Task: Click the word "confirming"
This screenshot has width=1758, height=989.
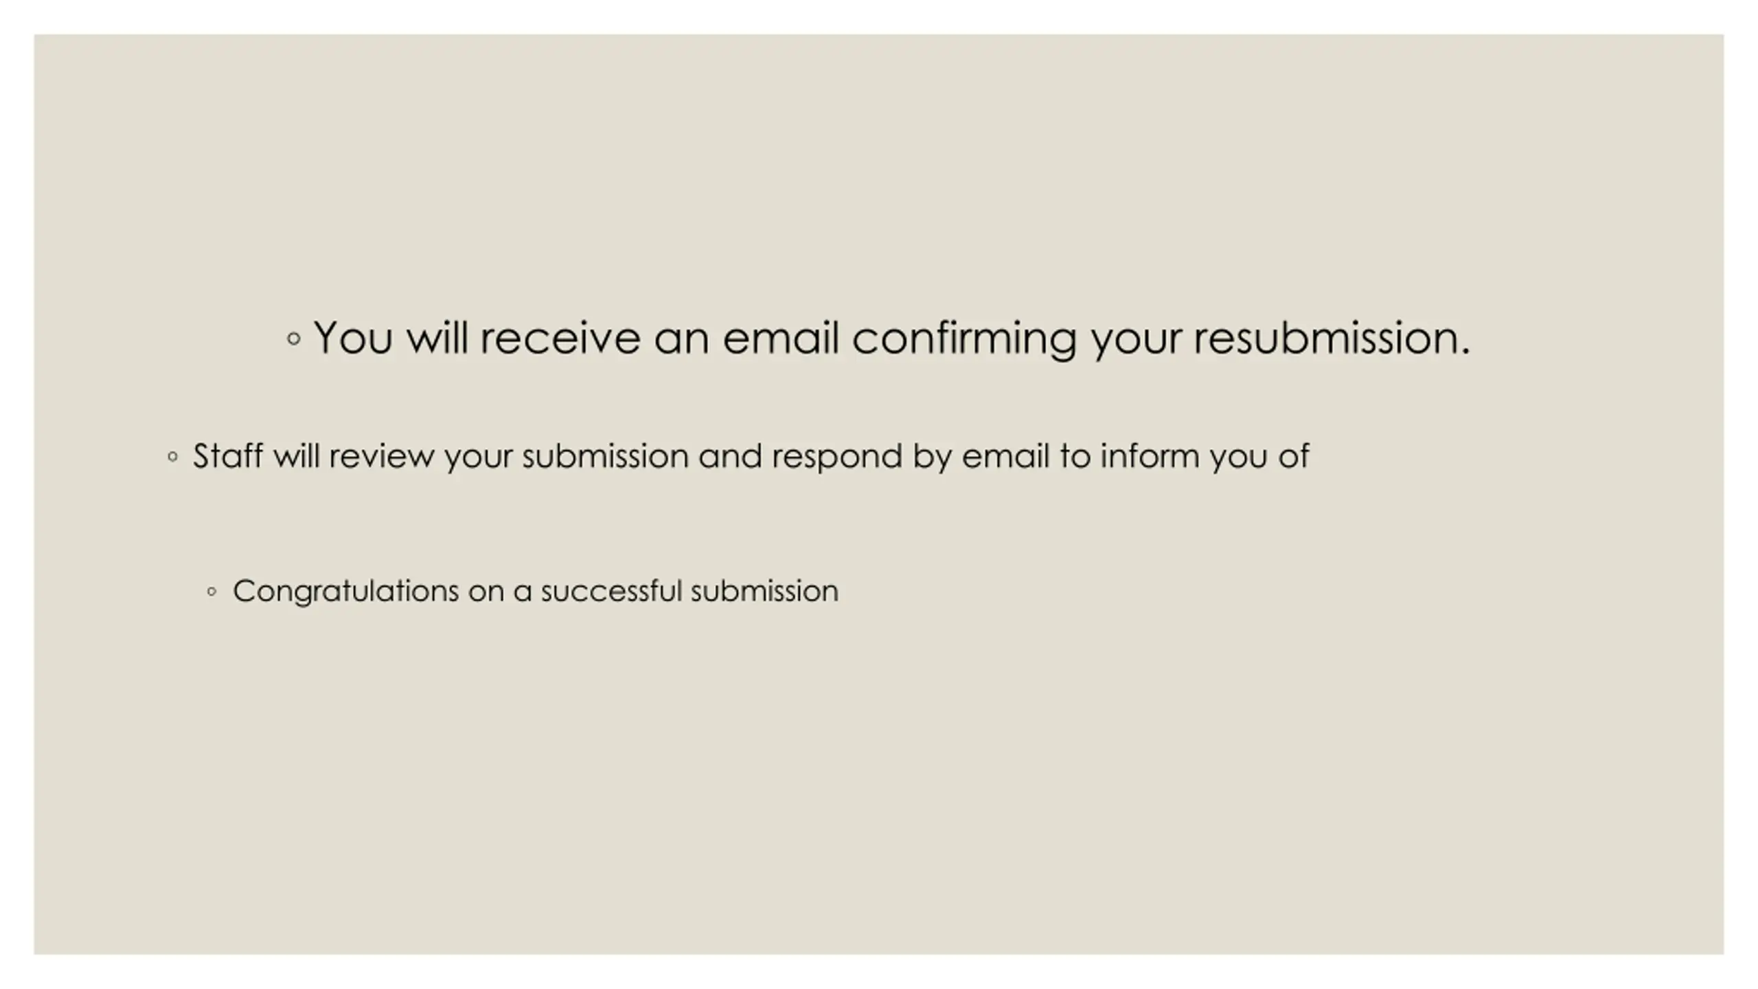Action: [963, 338]
